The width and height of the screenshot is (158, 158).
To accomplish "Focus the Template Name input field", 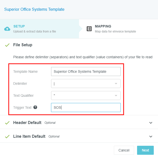I will pyautogui.click(x=86, y=71).
